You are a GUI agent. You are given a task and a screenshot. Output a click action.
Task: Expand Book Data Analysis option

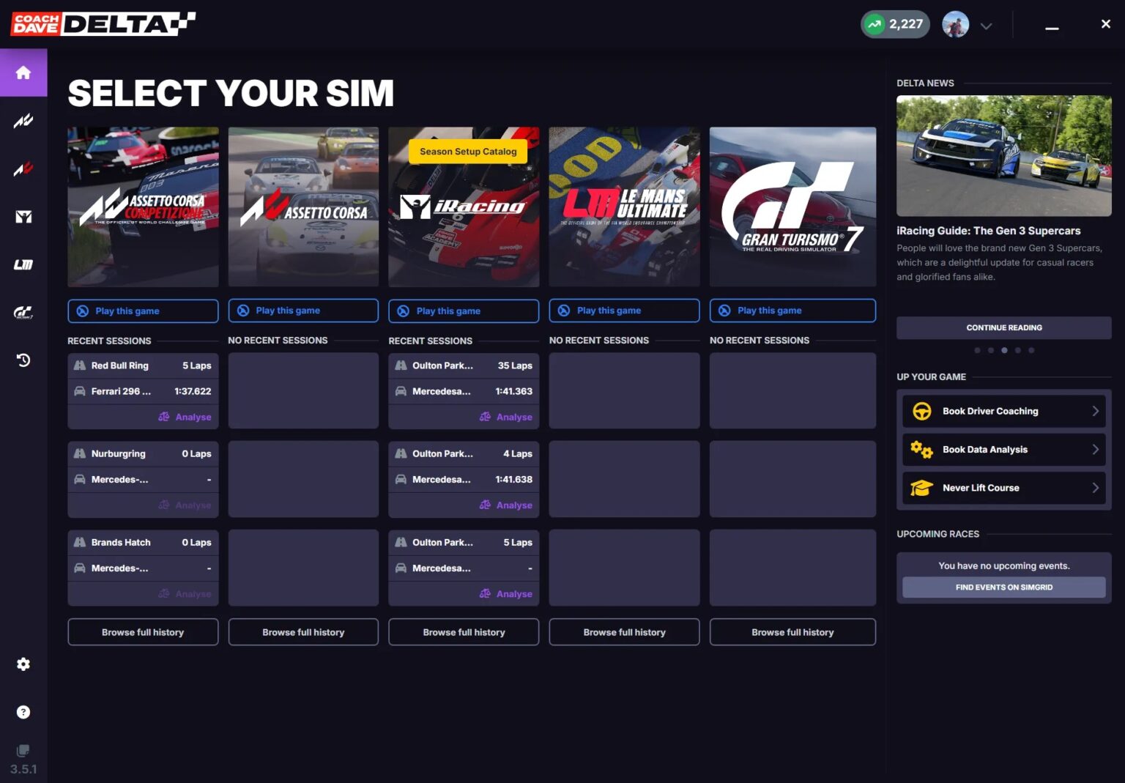point(1003,450)
